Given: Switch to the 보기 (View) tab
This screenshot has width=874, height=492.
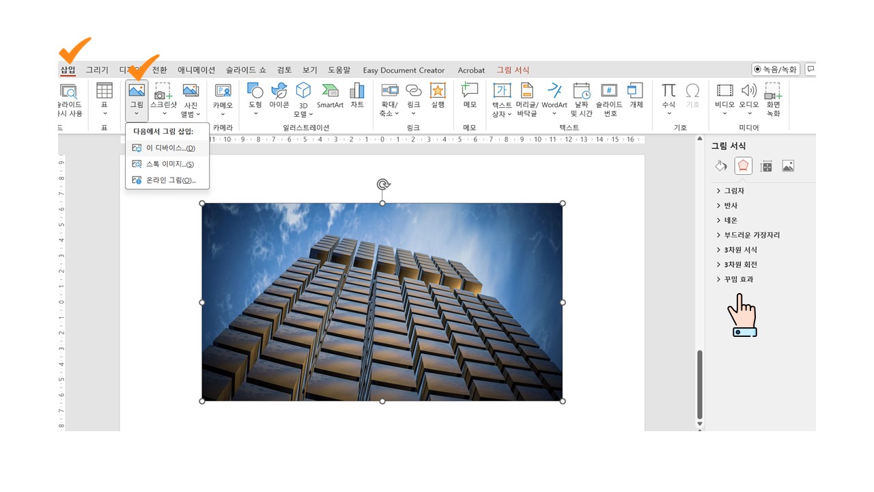Looking at the screenshot, I should click(310, 70).
